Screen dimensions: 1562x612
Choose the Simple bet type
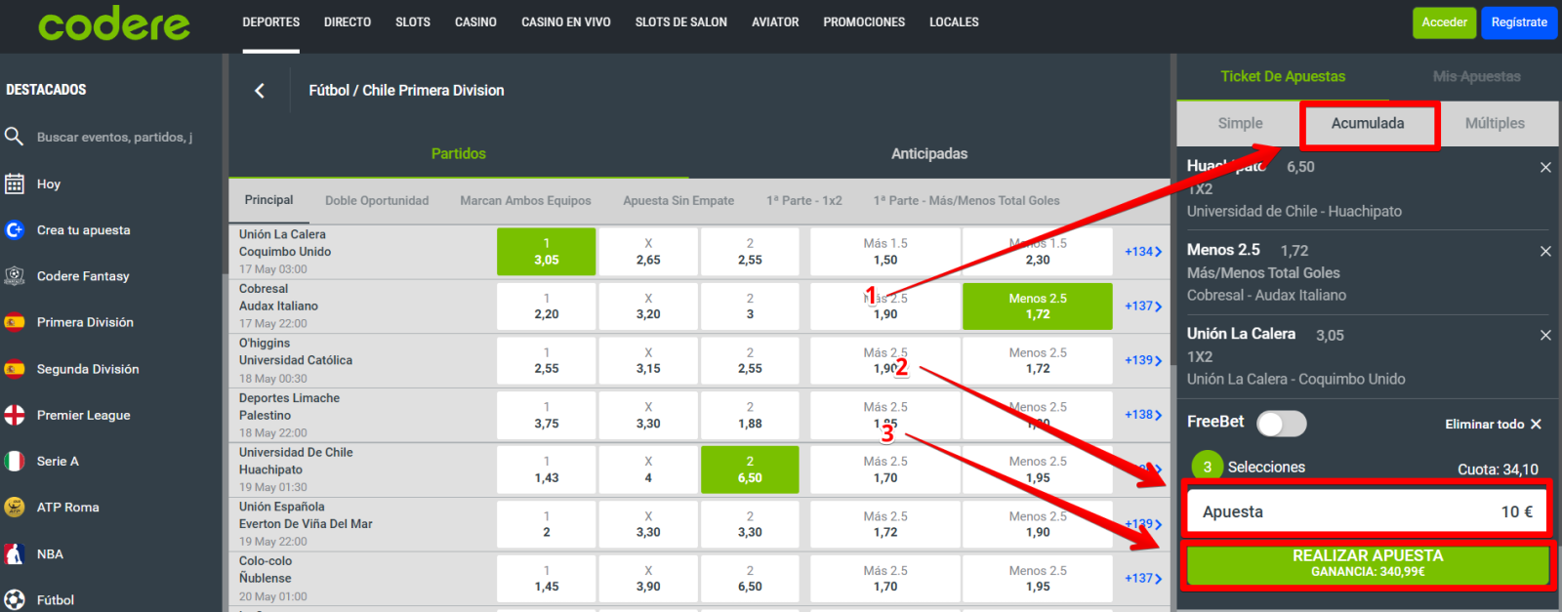[x=1240, y=124]
